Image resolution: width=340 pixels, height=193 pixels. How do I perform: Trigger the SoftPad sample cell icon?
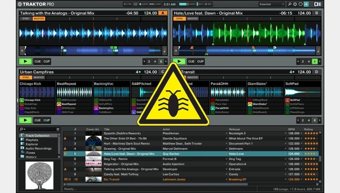click(287, 100)
